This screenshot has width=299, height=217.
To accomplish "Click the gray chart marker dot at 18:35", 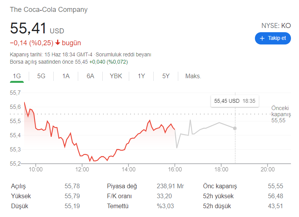I will 235,128.
